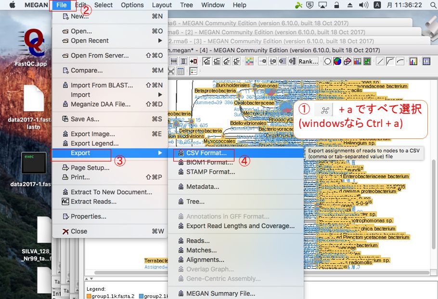Viewport: 438px width, 299px height.
Task: Toggle the legend icon on second toolbar row
Action: (193, 71)
